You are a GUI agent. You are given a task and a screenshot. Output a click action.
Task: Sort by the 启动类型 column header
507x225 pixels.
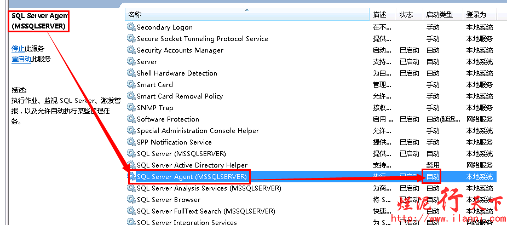click(x=439, y=15)
